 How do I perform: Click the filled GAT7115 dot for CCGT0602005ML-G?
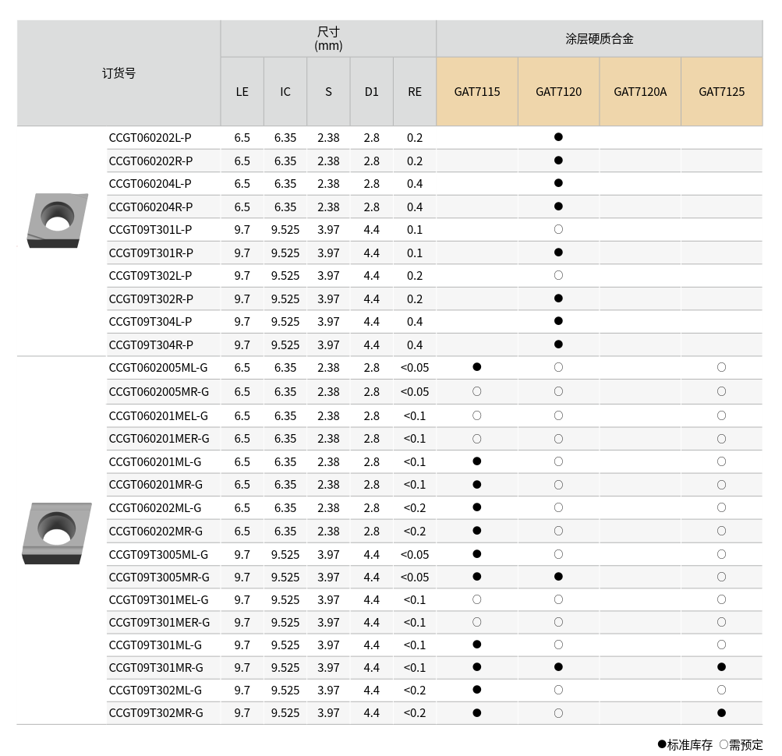click(477, 366)
